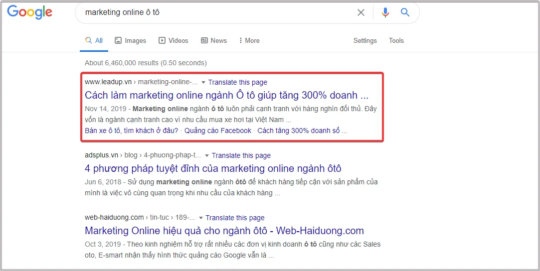Click the web-haiduong.com › tin-tuc URL breadcrumb
The height and width of the screenshot is (271, 540).
[140, 218]
